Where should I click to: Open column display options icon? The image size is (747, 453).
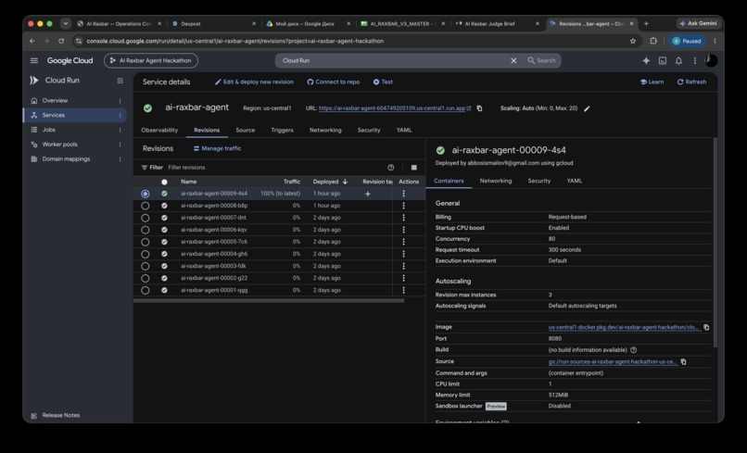[413, 167]
